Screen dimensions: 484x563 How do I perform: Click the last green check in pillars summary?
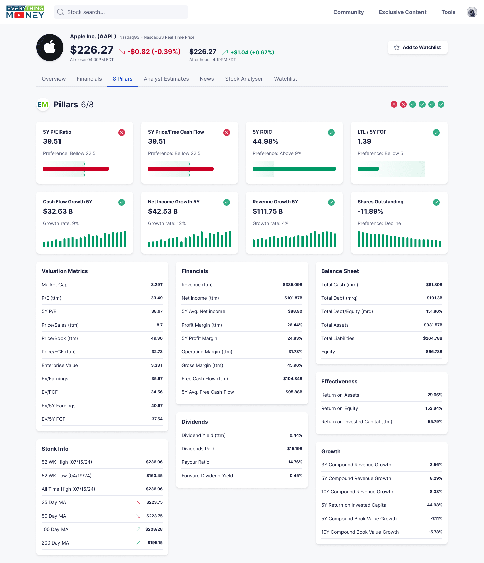coord(441,104)
